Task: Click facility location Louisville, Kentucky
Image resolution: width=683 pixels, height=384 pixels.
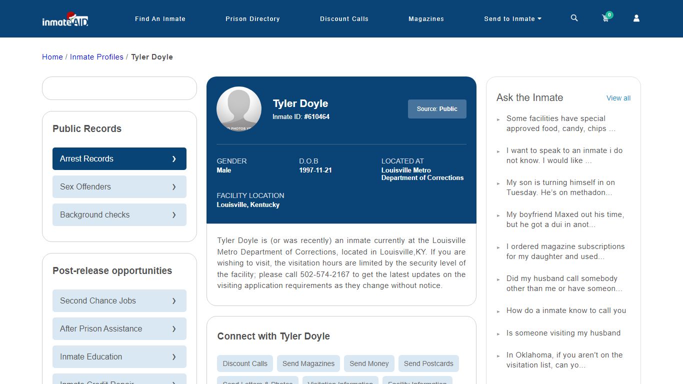Action: click(x=248, y=204)
